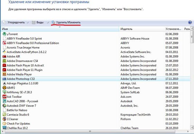Sort by the Размер column header
The image size is (194, 134).
pyautogui.click(x=187, y=29)
